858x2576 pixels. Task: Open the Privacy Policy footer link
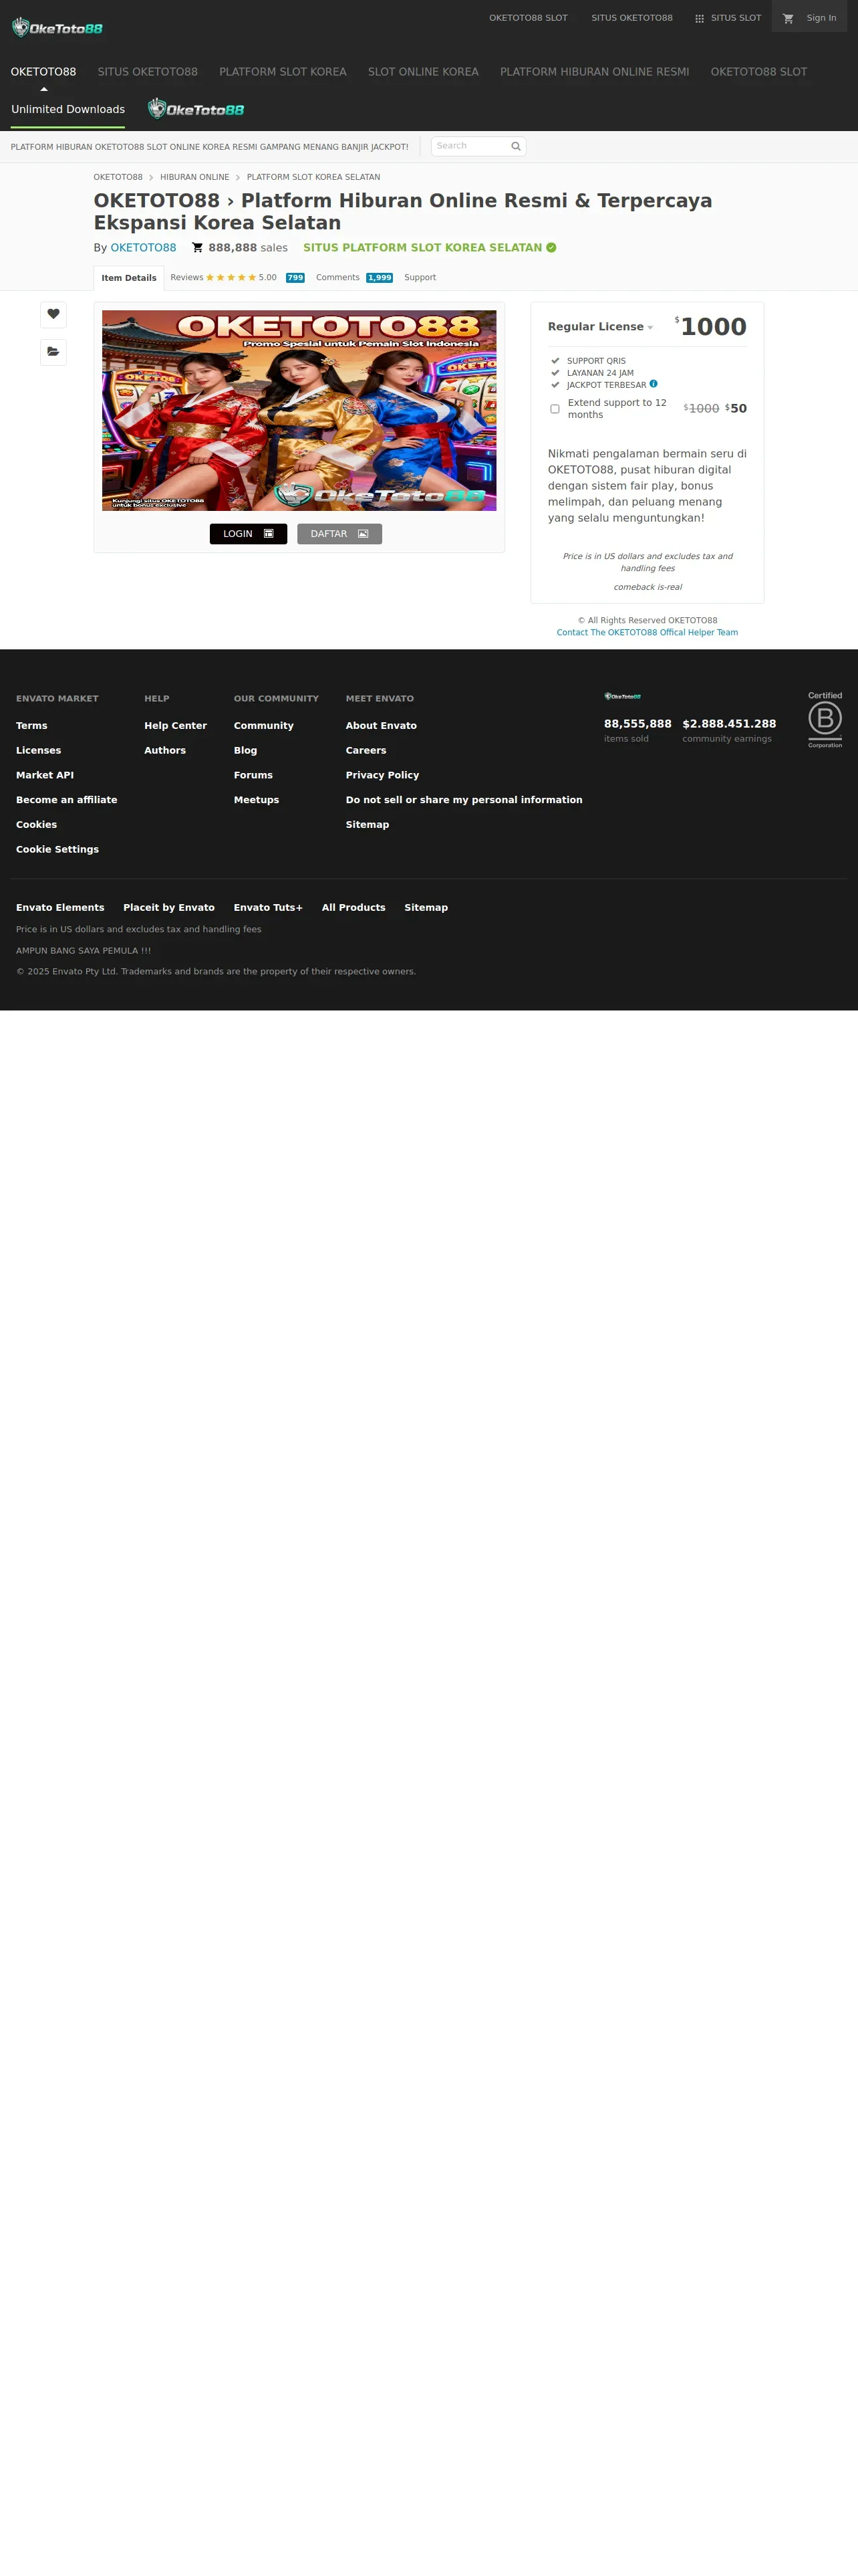[382, 775]
